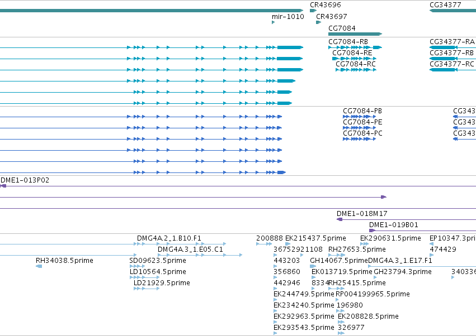Click the 474429 feature label

pyautogui.click(x=443, y=249)
